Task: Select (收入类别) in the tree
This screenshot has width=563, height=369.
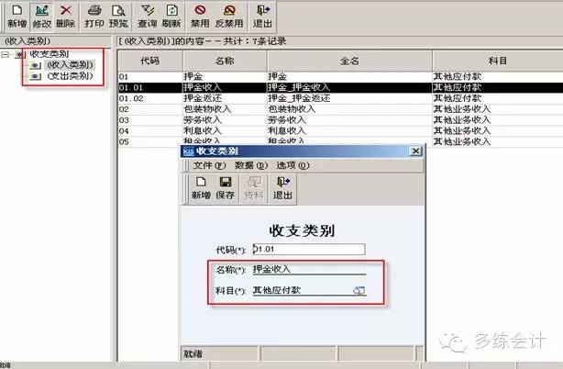Action: 71,65
